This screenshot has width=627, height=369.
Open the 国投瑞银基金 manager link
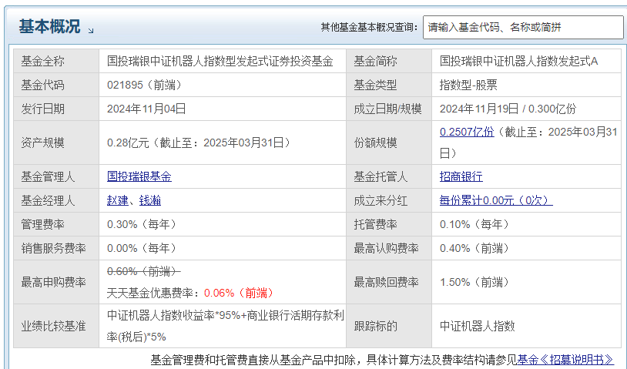pos(139,176)
